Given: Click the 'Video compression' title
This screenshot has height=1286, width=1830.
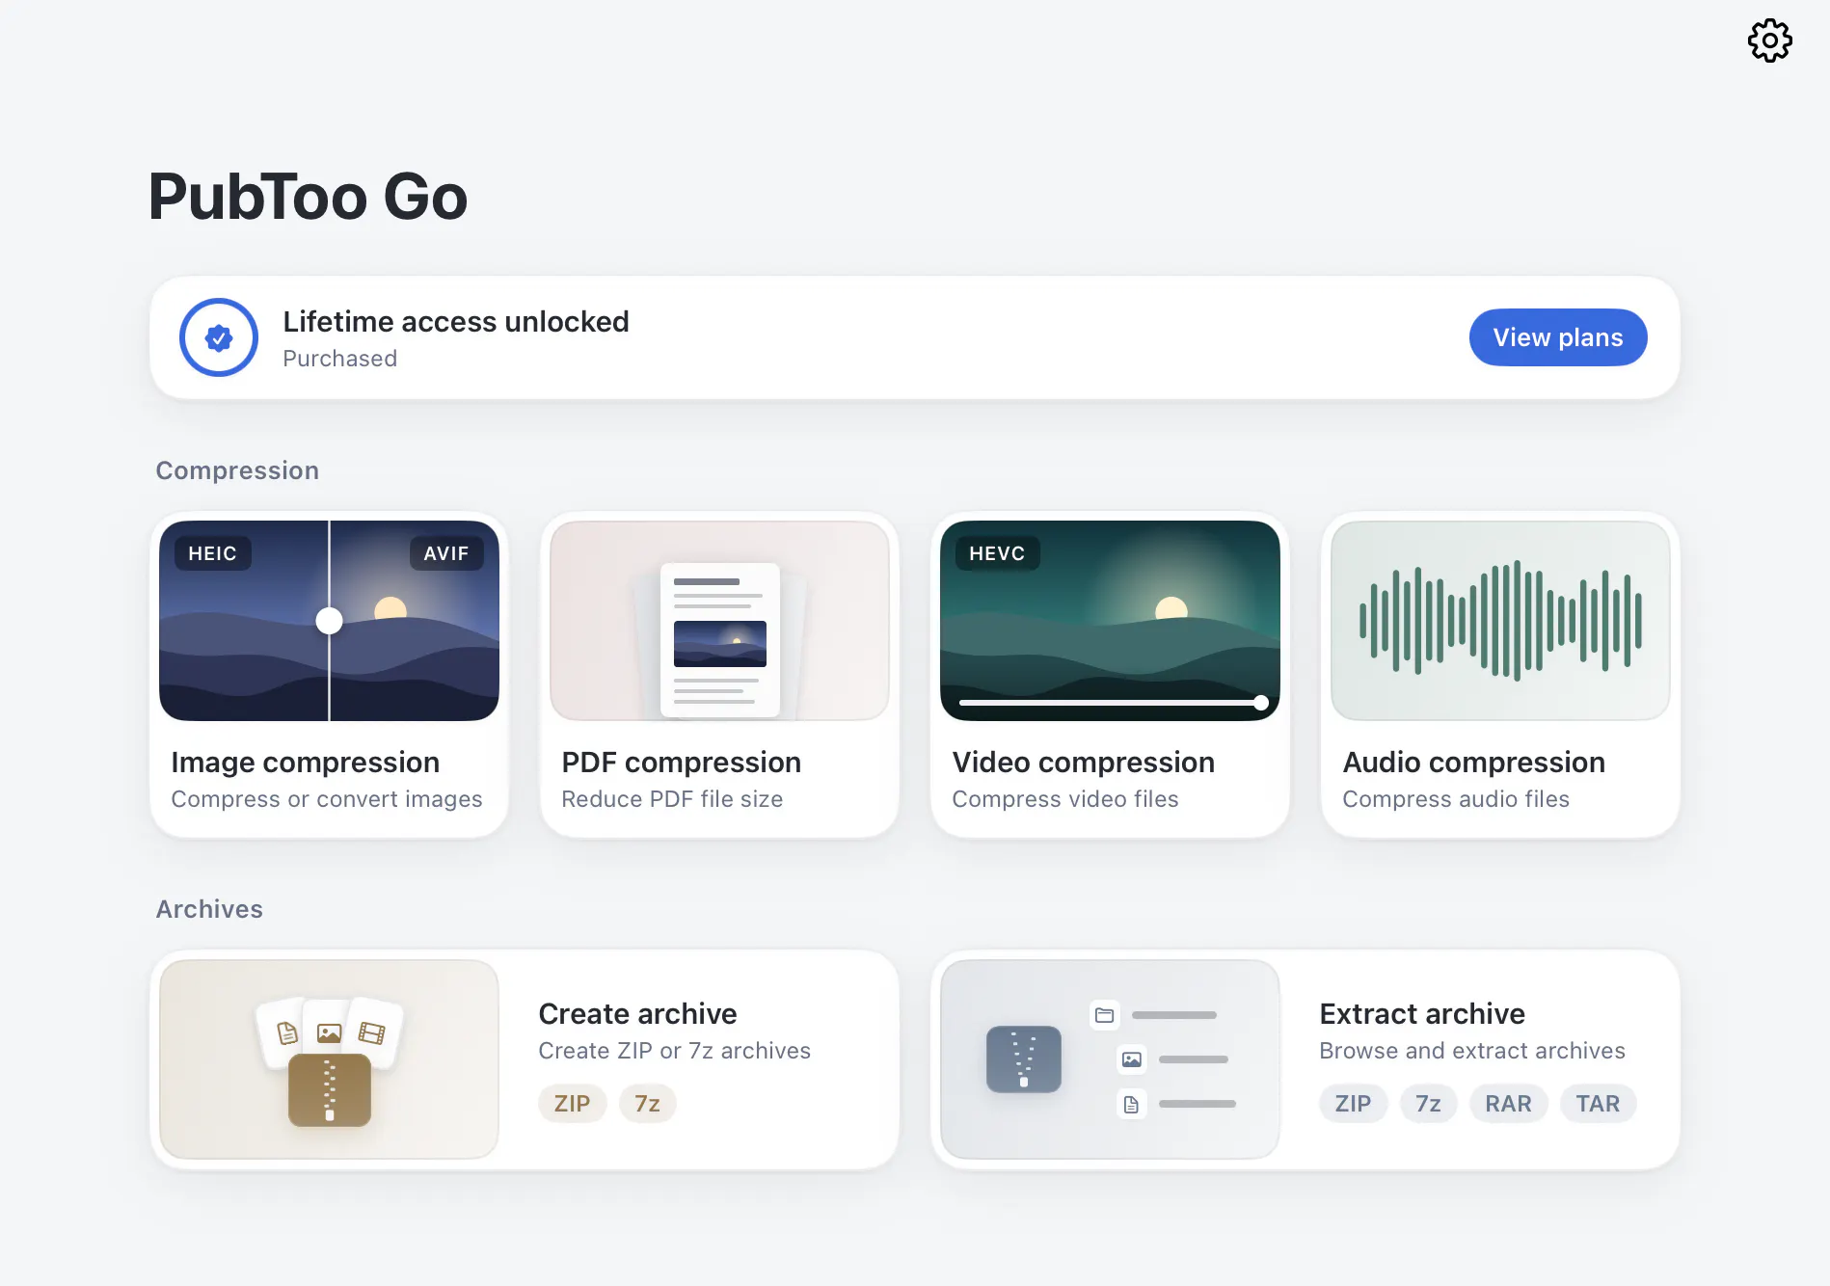Looking at the screenshot, I should [1083, 763].
